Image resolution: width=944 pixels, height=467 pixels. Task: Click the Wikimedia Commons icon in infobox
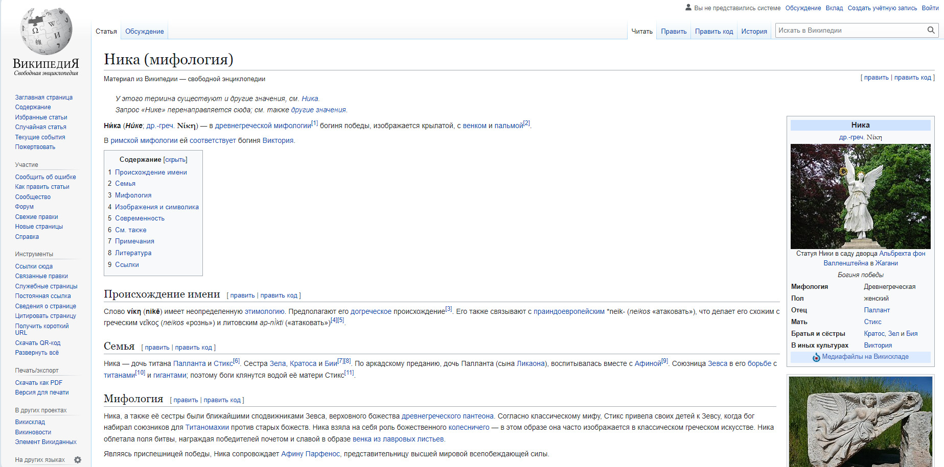coord(816,357)
